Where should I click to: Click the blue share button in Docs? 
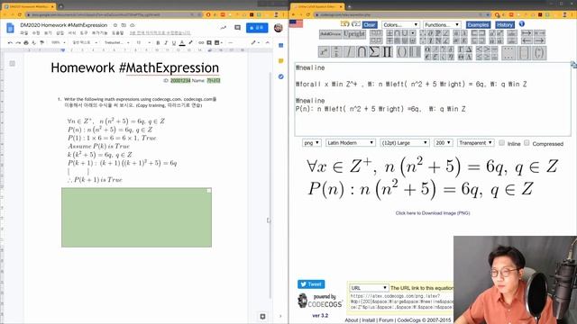257,28
